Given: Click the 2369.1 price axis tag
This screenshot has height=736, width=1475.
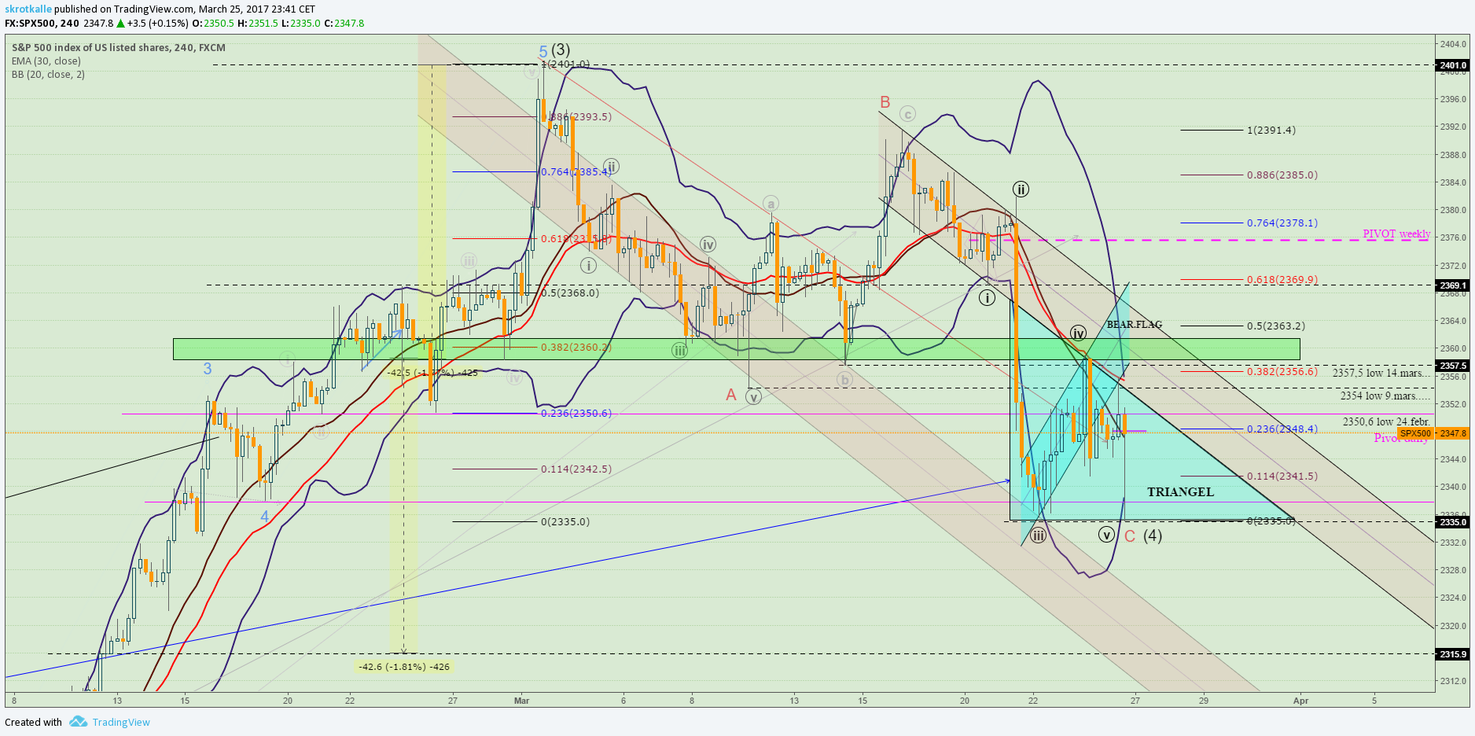Looking at the screenshot, I should point(1452,285).
